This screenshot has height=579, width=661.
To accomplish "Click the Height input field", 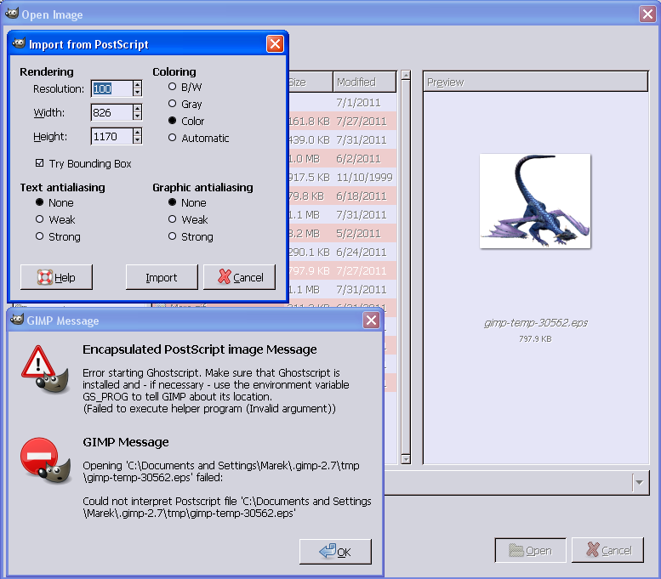I will coord(111,137).
